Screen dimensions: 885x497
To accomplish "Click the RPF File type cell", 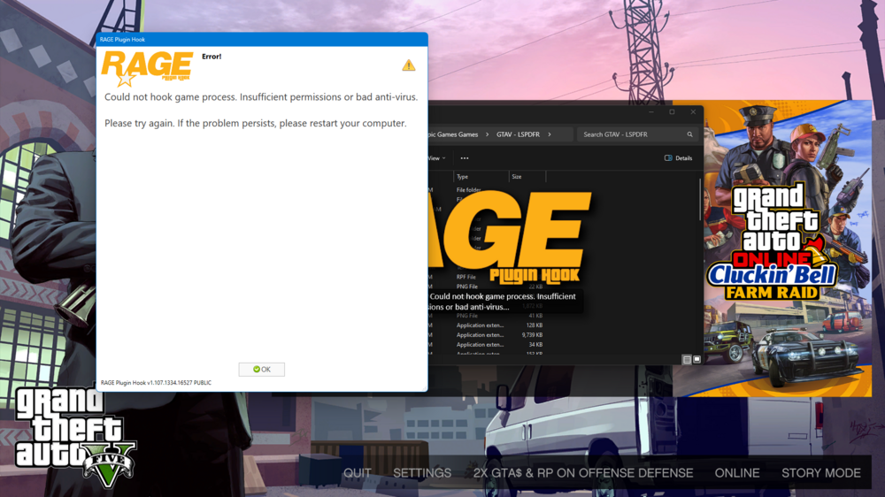I will coord(466,277).
